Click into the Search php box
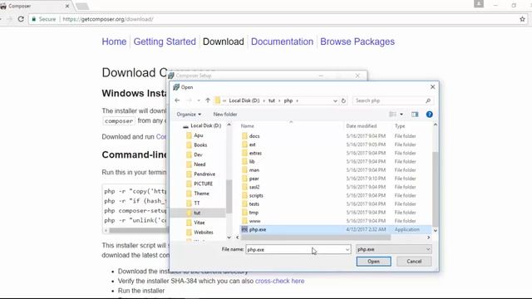The height and width of the screenshot is (299, 532). click(388, 100)
